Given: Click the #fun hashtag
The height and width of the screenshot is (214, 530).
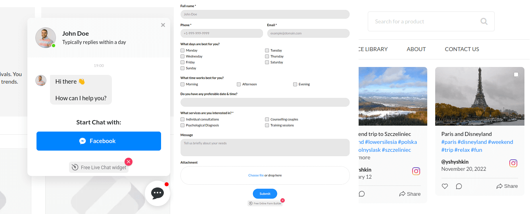Looking at the screenshot, I should 478,150.
